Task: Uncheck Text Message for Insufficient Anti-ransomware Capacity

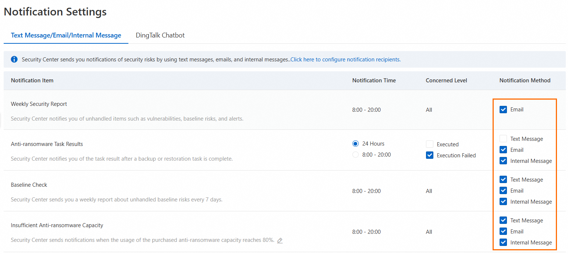Action: point(503,221)
